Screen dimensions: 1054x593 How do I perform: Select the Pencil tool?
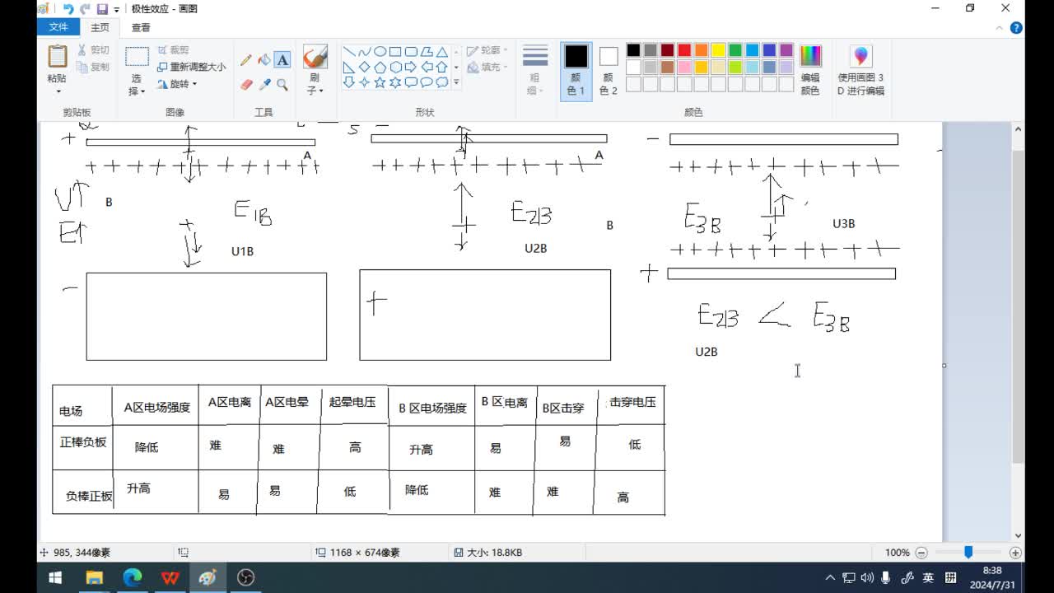point(246,60)
